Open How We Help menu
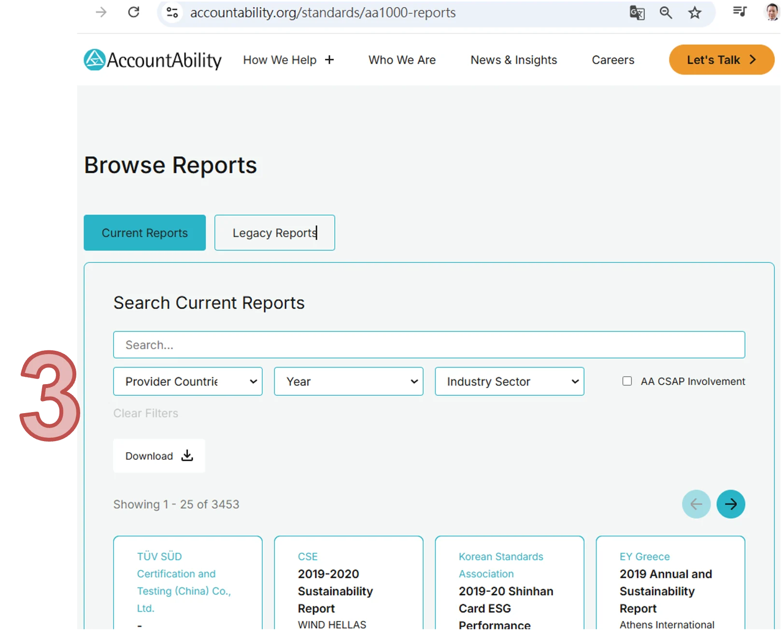Viewport: 781px width, 631px height. pos(280,60)
